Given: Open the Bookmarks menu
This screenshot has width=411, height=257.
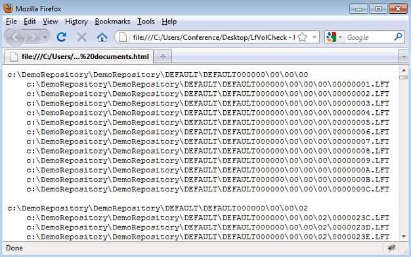Looking at the screenshot, I should 112,22.
